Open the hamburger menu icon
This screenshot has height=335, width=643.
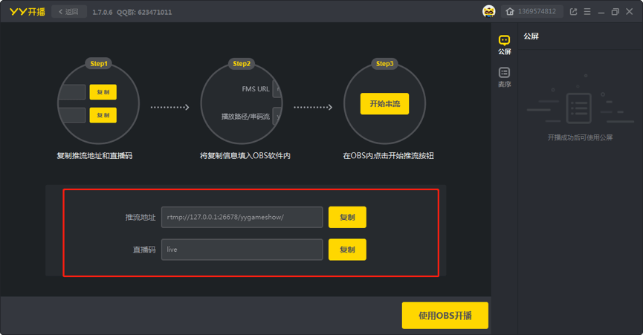587,11
